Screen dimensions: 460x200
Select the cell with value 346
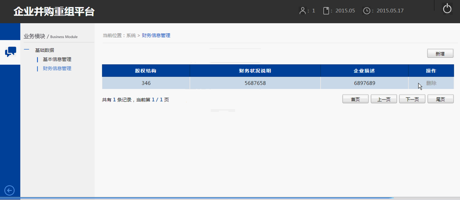[x=146, y=83]
